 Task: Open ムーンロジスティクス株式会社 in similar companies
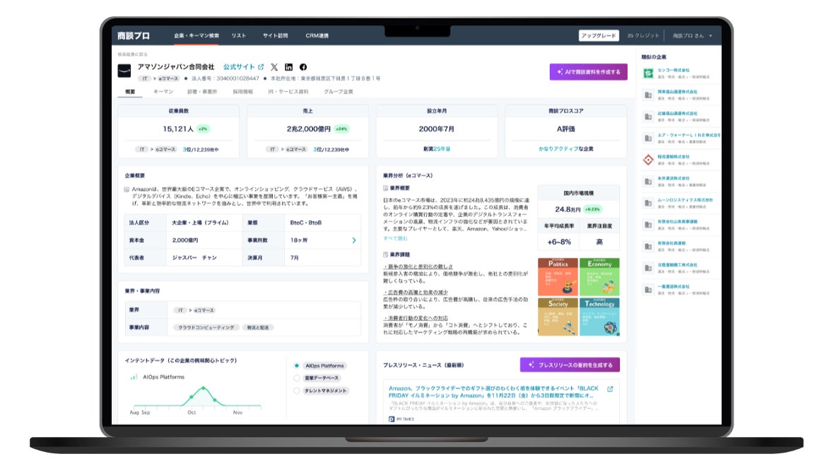pyautogui.click(x=685, y=200)
